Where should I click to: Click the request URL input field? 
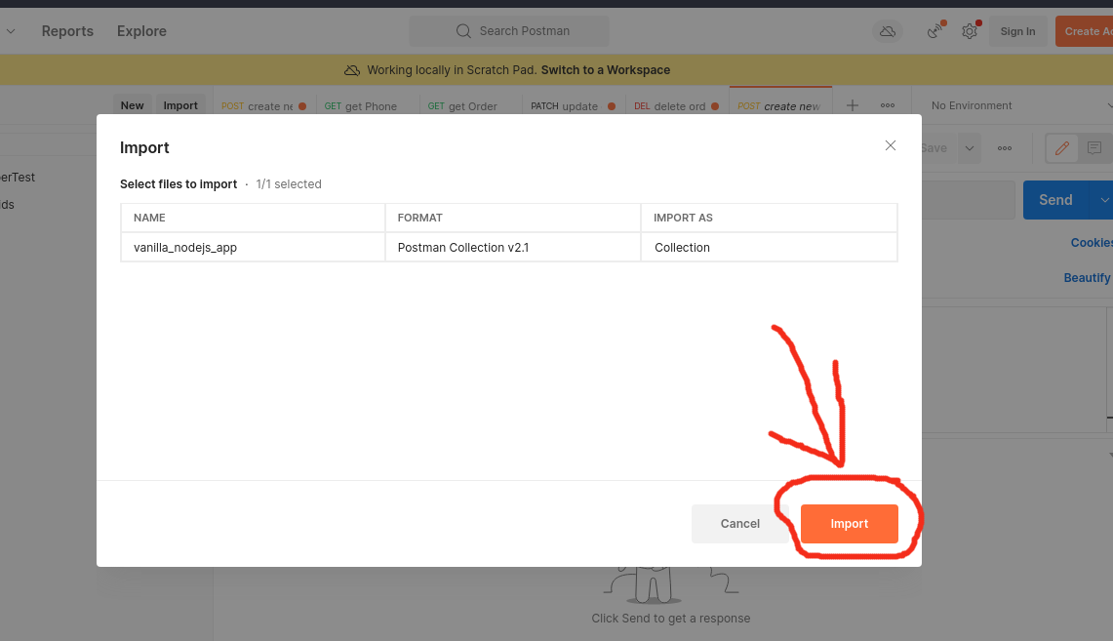coord(969,200)
